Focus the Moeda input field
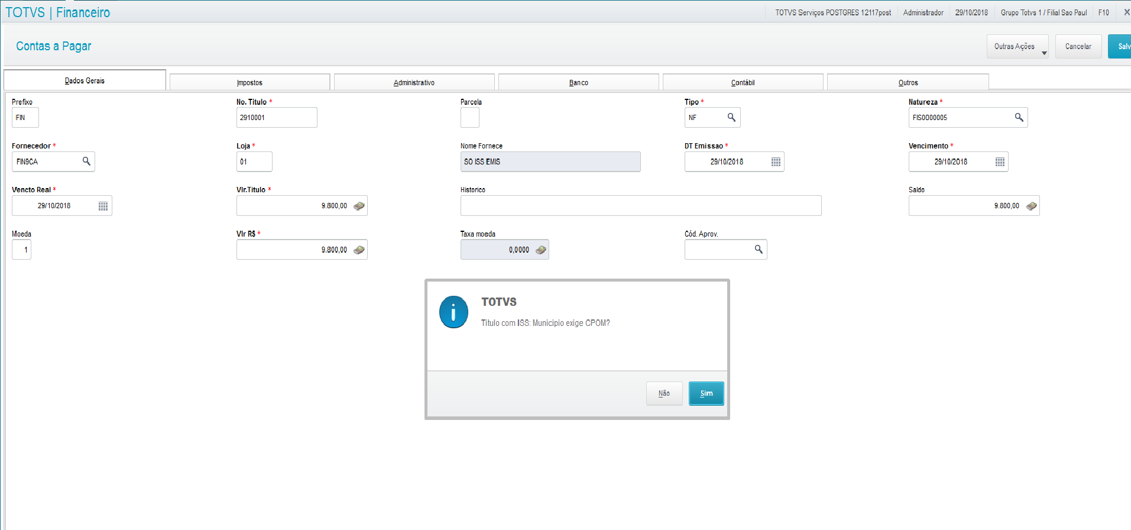Viewport: 1131px width, 530px height. (x=21, y=250)
